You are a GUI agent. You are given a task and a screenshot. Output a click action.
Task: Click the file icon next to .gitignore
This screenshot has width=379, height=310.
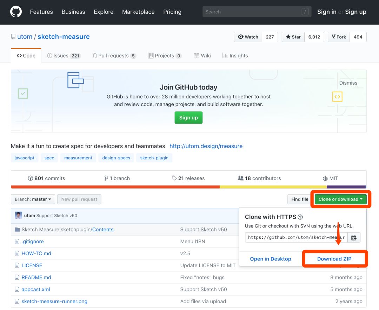coord(17,241)
